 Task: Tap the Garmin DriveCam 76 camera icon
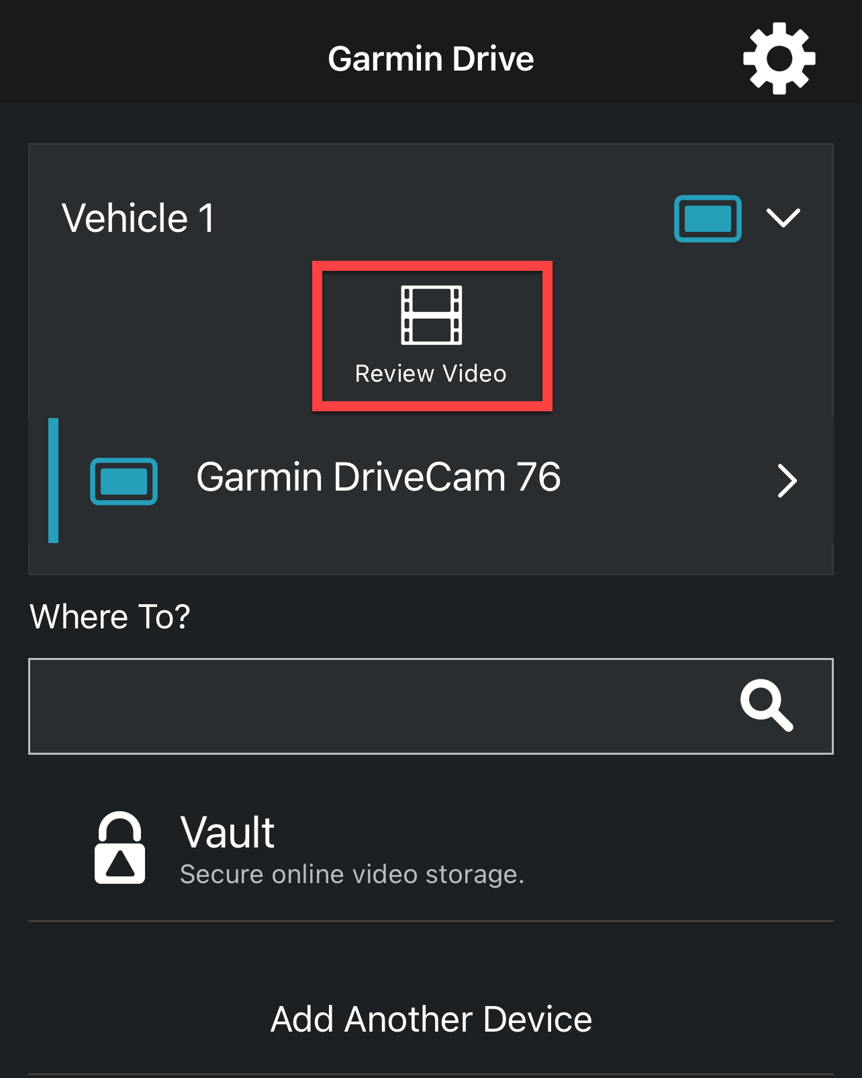124,481
